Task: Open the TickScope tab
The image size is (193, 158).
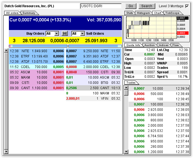Action: point(172,13)
